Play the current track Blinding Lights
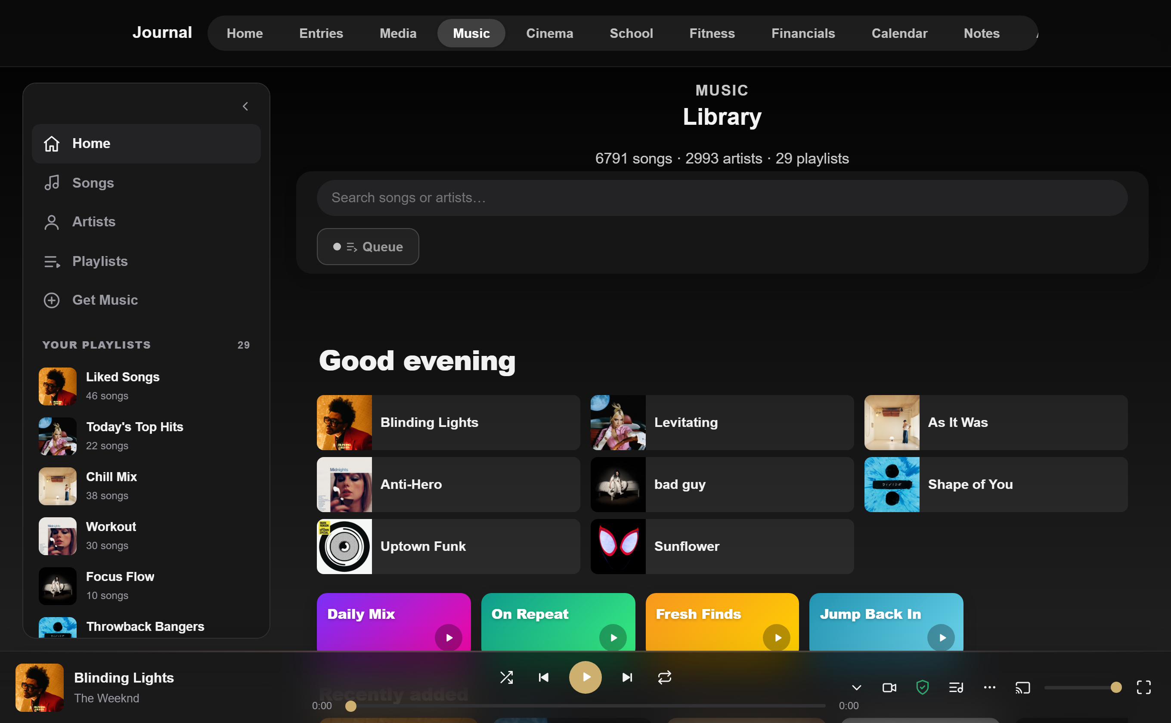This screenshot has height=723, width=1171. [x=585, y=677]
